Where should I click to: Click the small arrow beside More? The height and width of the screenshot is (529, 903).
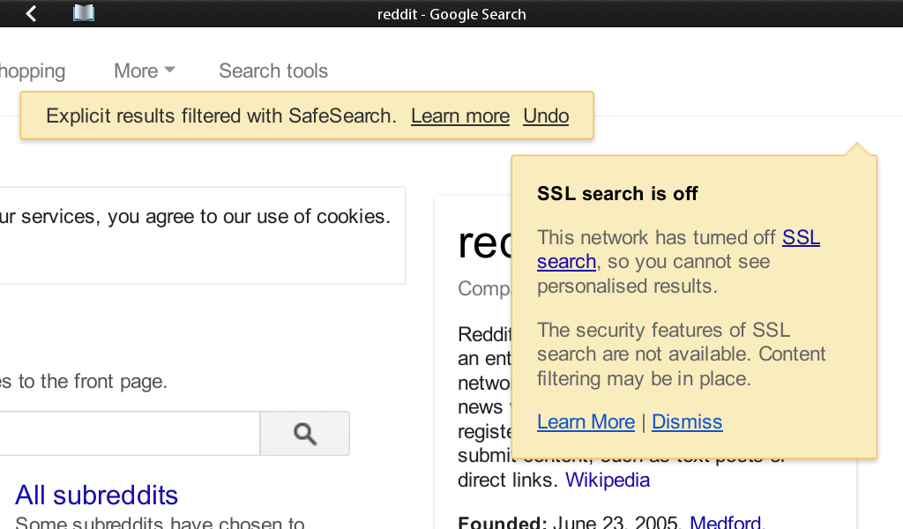(x=169, y=70)
